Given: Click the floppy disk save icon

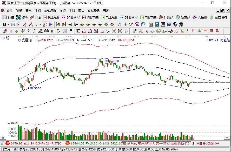Looking at the screenshot, I should point(169,24).
